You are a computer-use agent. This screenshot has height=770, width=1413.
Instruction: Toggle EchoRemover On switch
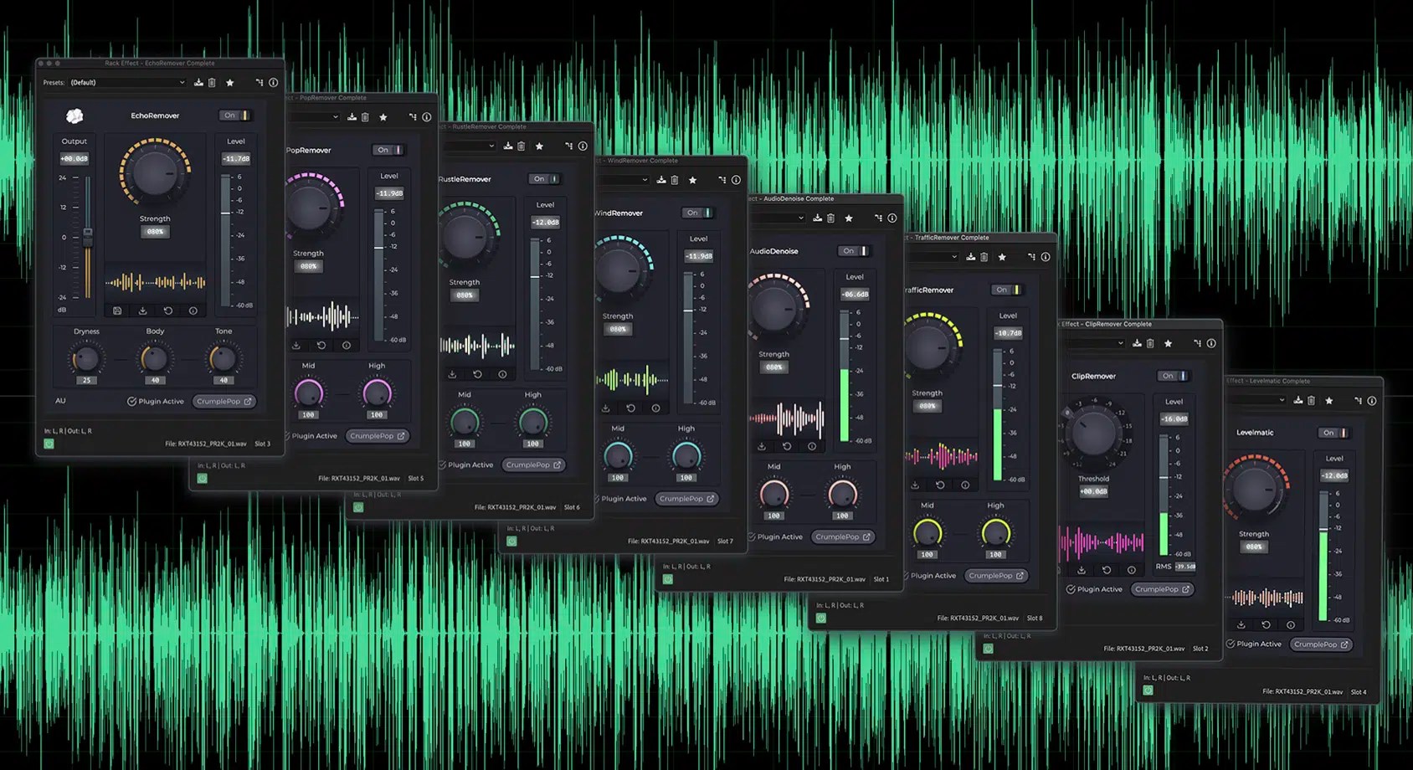(x=237, y=116)
